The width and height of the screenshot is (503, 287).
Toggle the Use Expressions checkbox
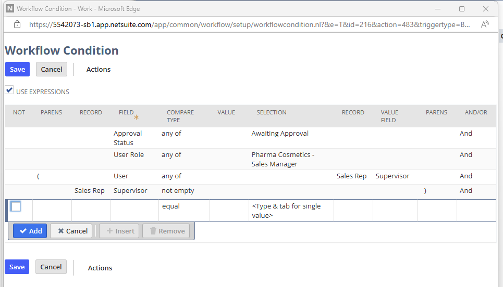(9, 90)
